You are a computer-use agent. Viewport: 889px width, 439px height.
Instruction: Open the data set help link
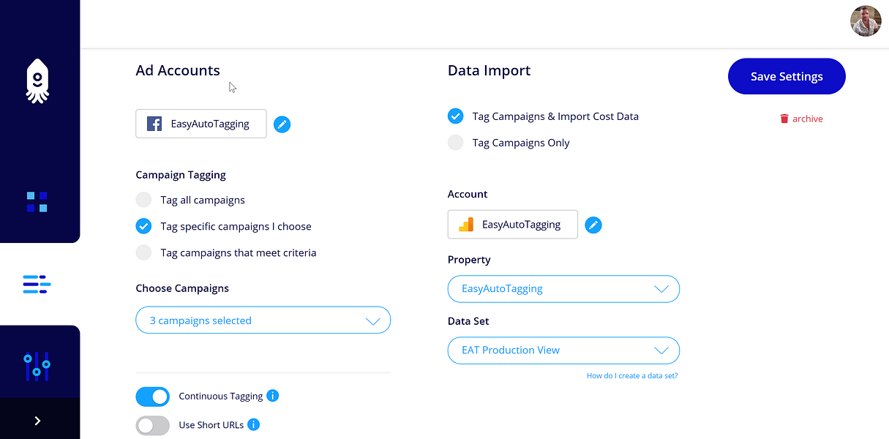[x=631, y=375]
